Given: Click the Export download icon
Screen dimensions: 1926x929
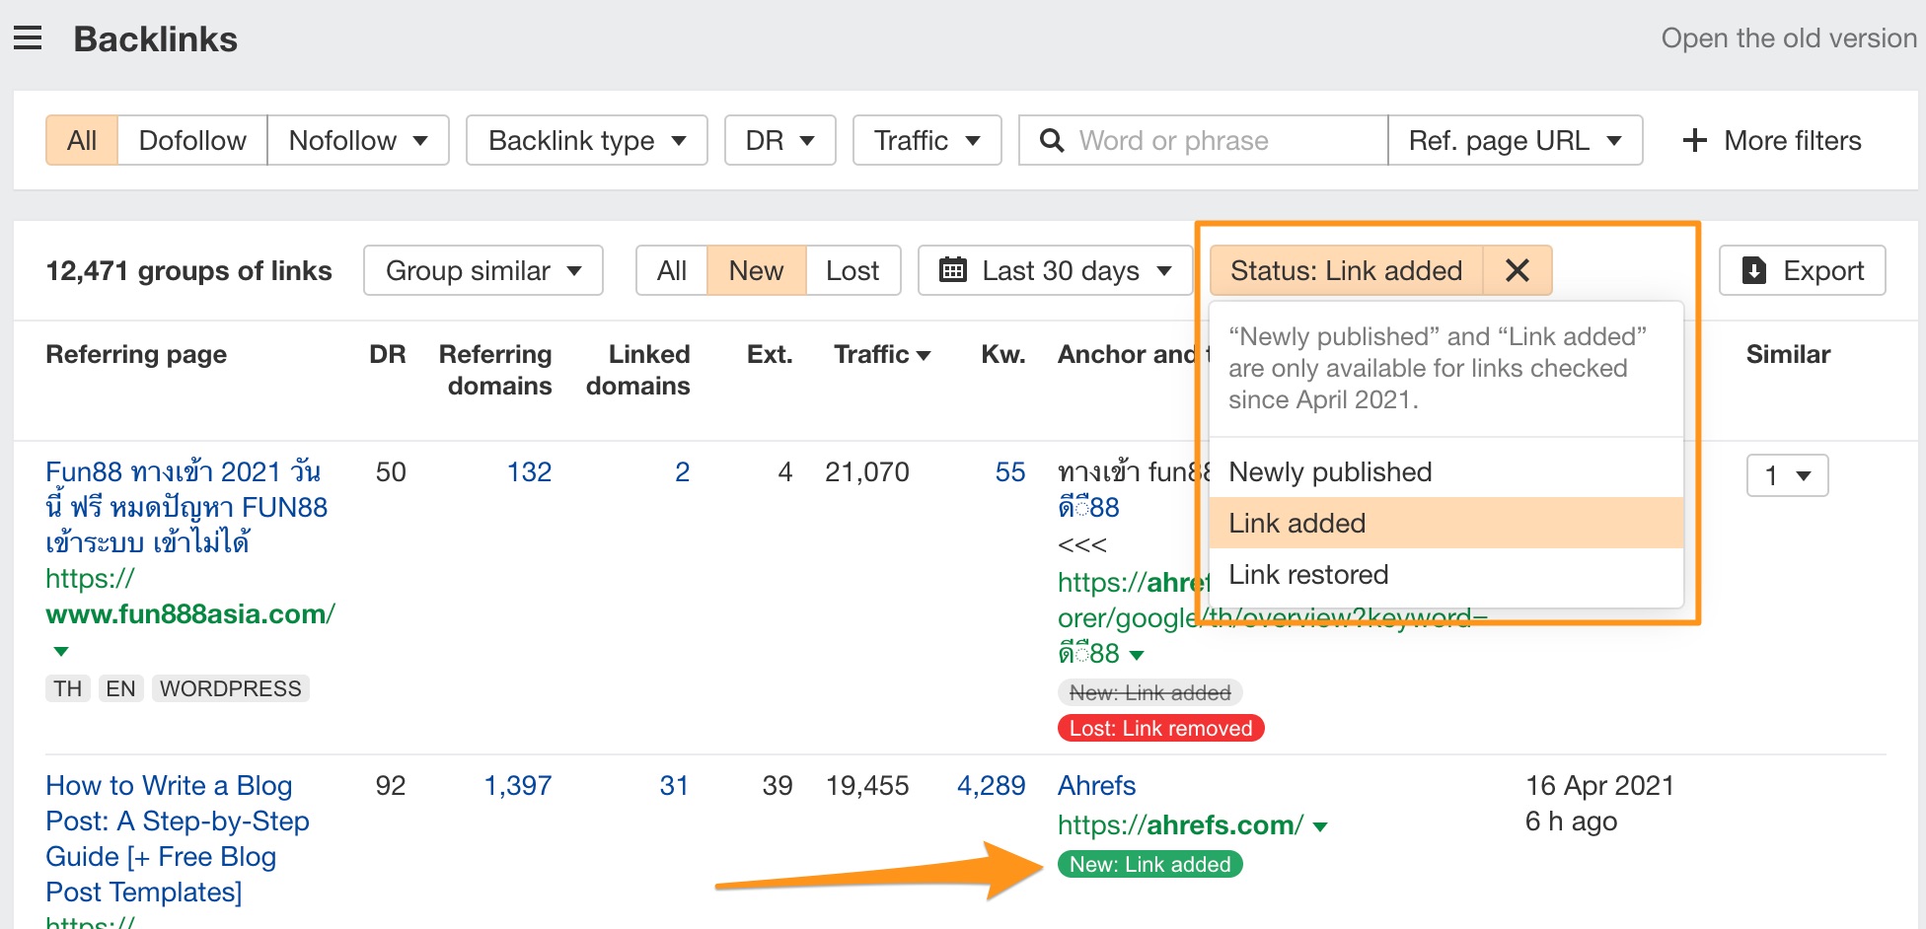Looking at the screenshot, I should click(x=1754, y=270).
